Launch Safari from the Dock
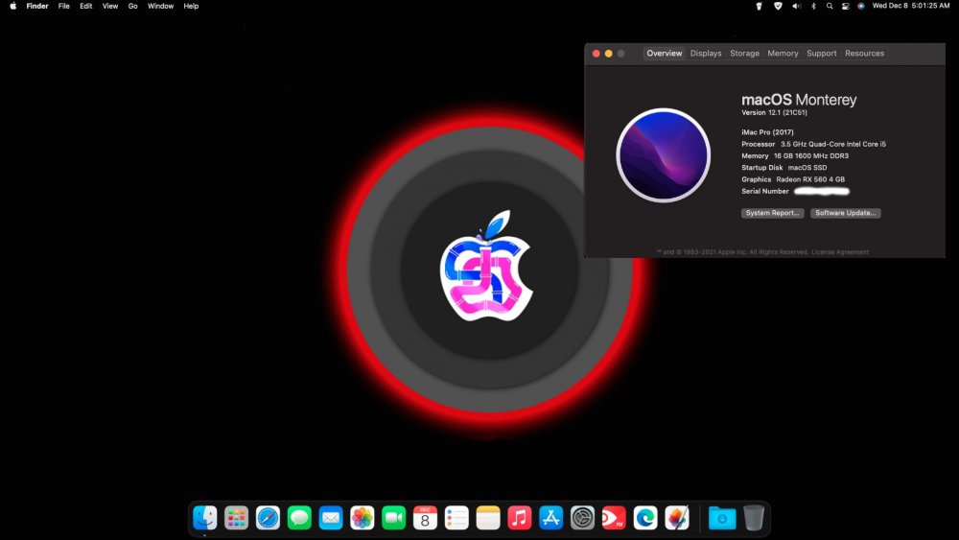959x540 pixels. (x=268, y=518)
